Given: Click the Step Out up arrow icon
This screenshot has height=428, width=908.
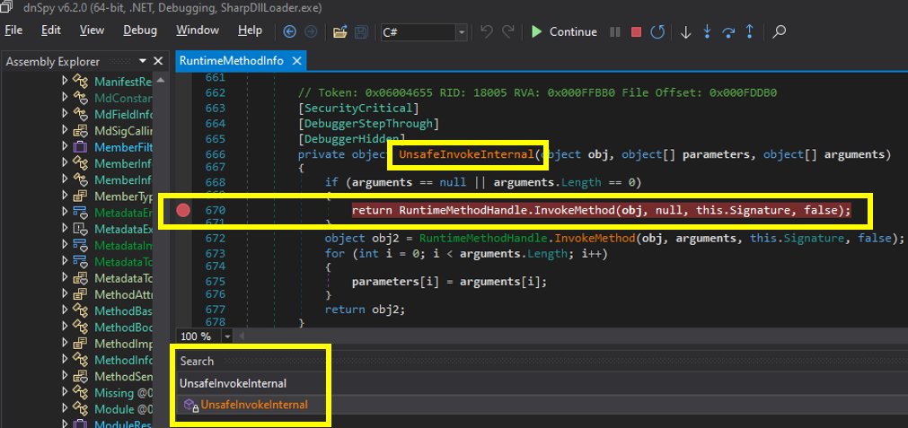Looking at the screenshot, I should pyautogui.click(x=749, y=31).
